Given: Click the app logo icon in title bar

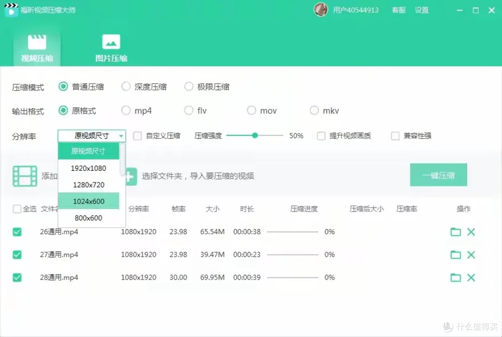Looking at the screenshot, I should (11, 10).
